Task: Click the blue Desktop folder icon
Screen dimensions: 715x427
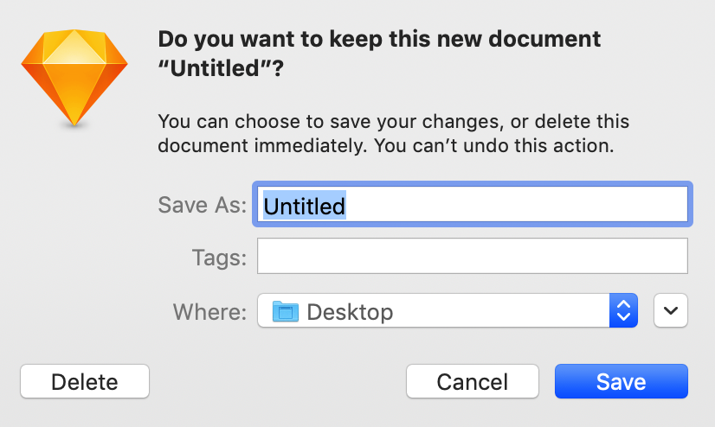Action: coord(285,311)
